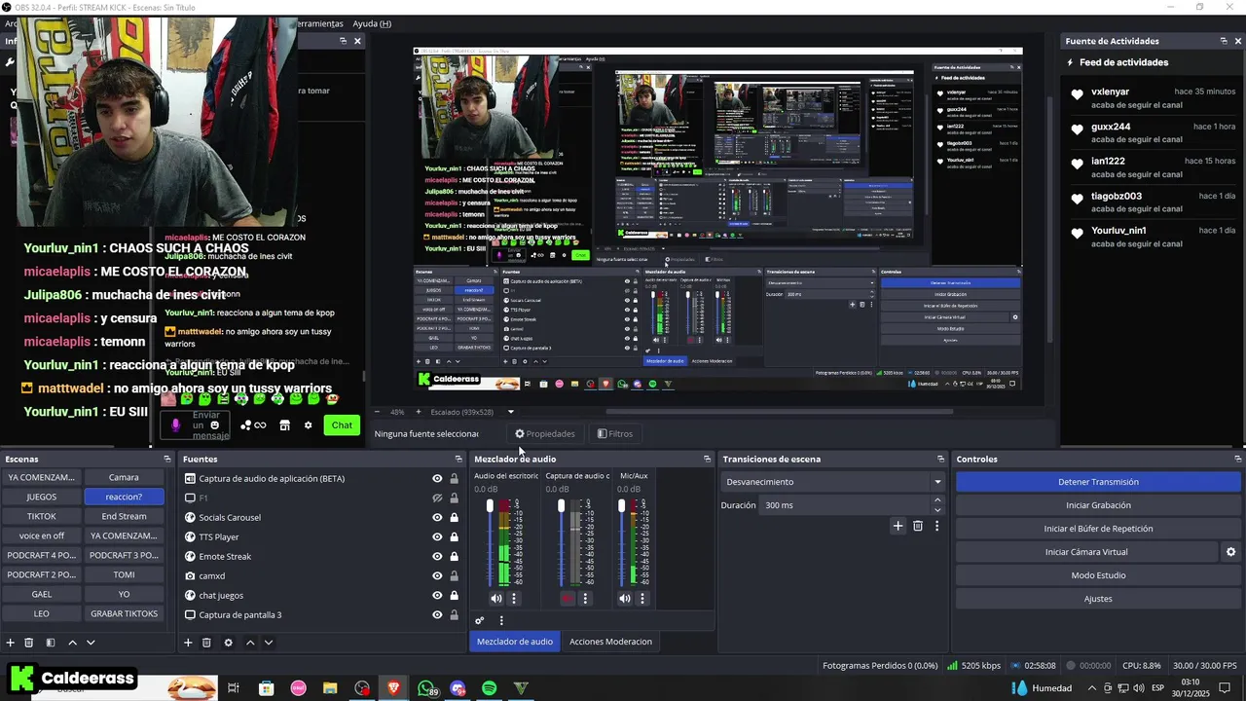Adjust Mic/Aux volume fader
1246x701 pixels.
pyautogui.click(x=621, y=506)
